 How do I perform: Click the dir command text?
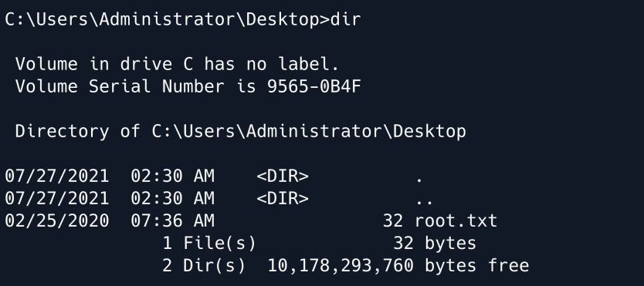[345, 19]
